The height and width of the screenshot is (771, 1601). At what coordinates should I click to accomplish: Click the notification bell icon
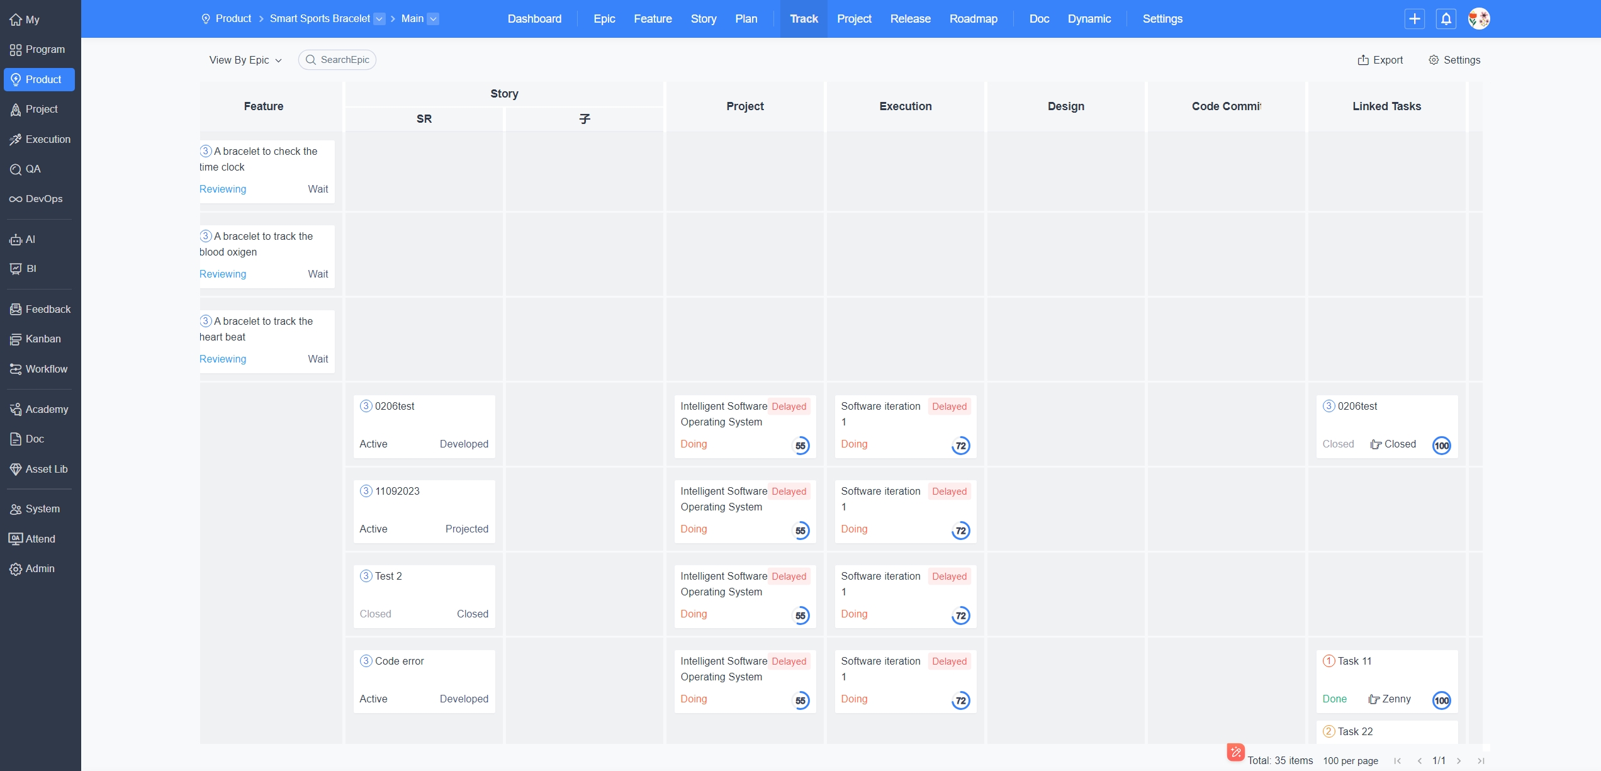tap(1446, 19)
